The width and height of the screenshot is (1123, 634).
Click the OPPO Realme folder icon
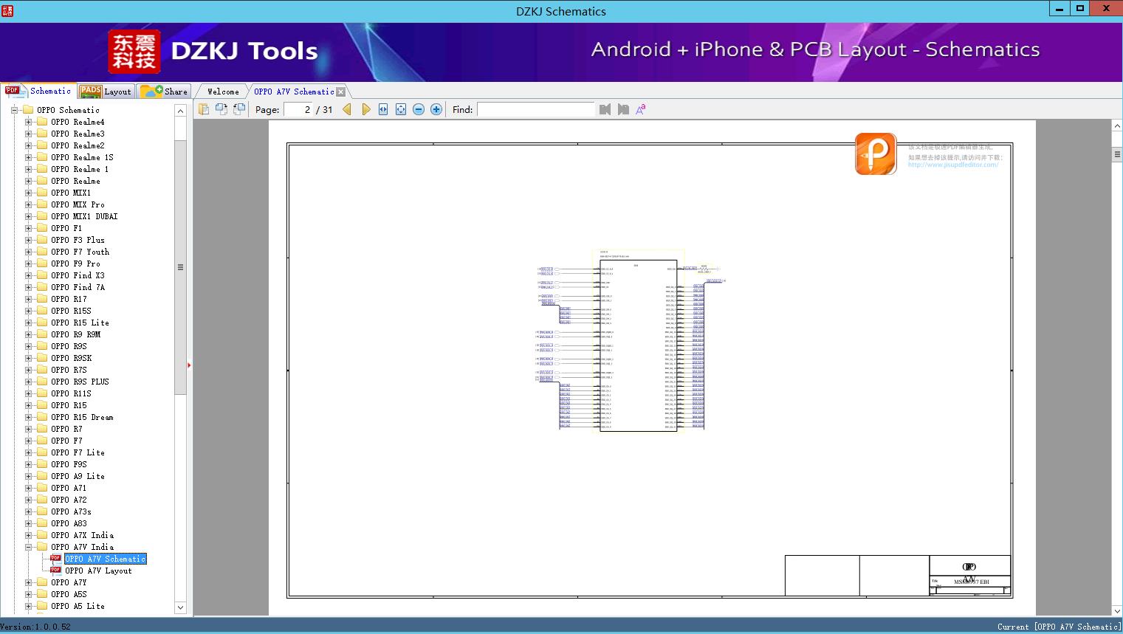(42, 181)
